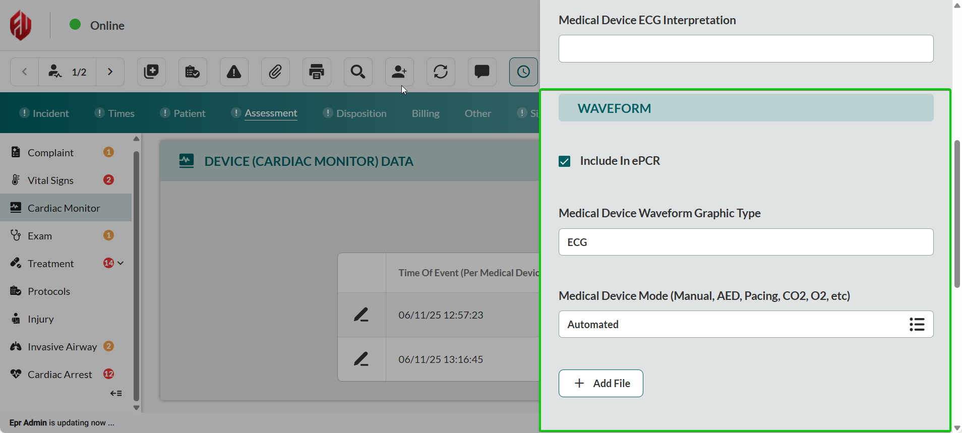Uncheck the Include In ePCR checkbox
The height and width of the screenshot is (433, 962).
[565, 161]
